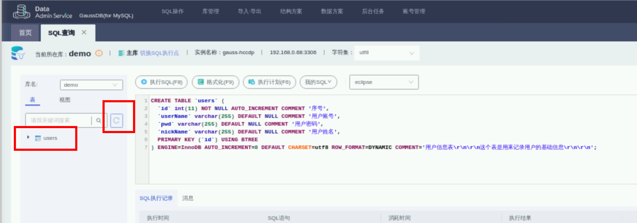Screen dimensions: 637x223
Task: Open the 导入·导出 menu
Action: click(249, 11)
